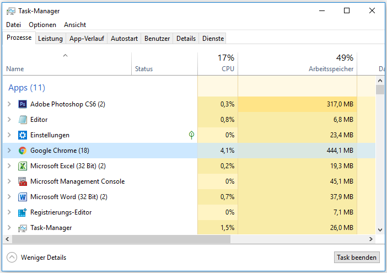Open the Datei menu
This screenshot has width=387, height=273.
pyautogui.click(x=14, y=25)
